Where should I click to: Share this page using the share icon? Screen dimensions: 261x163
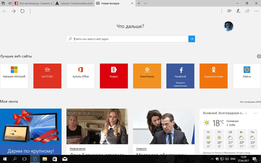click(x=247, y=11)
